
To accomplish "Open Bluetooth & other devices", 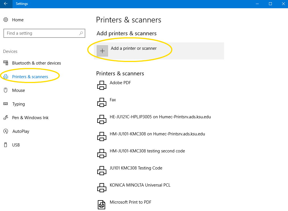I will tap(37, 63).
